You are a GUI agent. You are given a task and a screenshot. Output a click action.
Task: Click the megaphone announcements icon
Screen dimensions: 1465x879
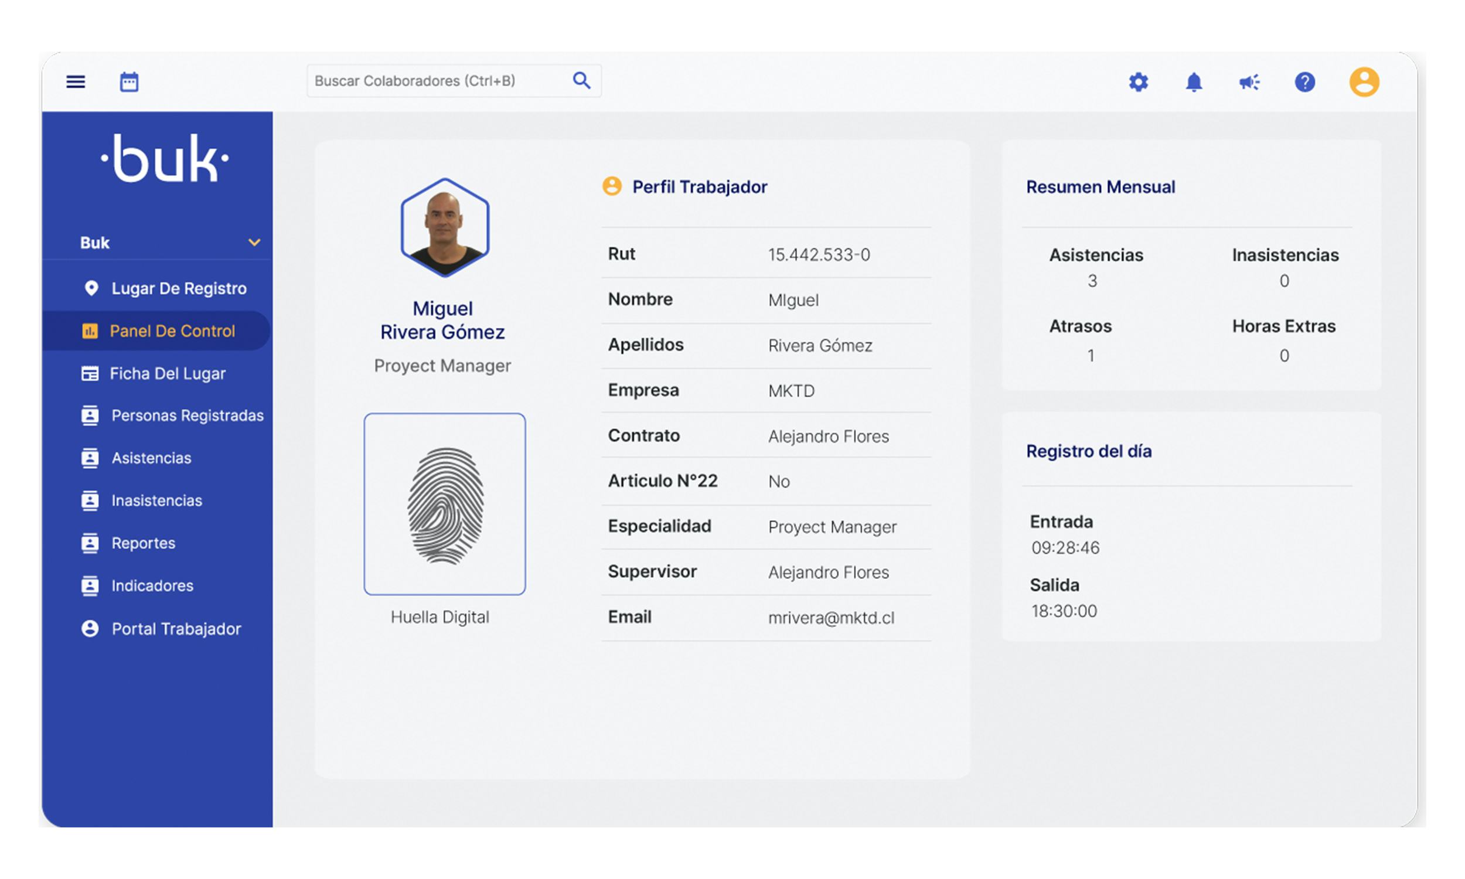pos(1249,81)
